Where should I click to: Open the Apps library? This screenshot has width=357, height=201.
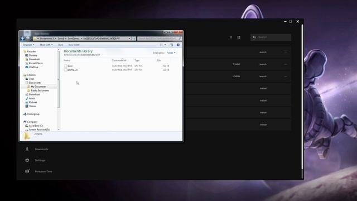click(x=32, y=79)
